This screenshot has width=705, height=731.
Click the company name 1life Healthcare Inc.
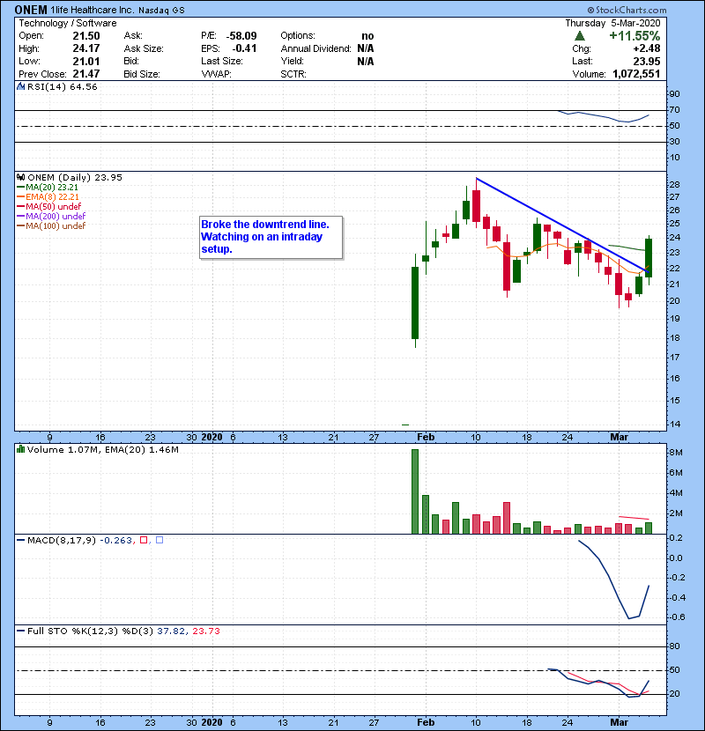93,10
